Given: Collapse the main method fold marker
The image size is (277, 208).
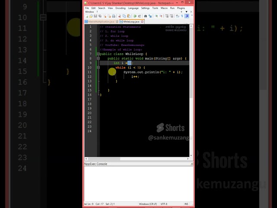Looking at the screenshot, I should (98, 58).
